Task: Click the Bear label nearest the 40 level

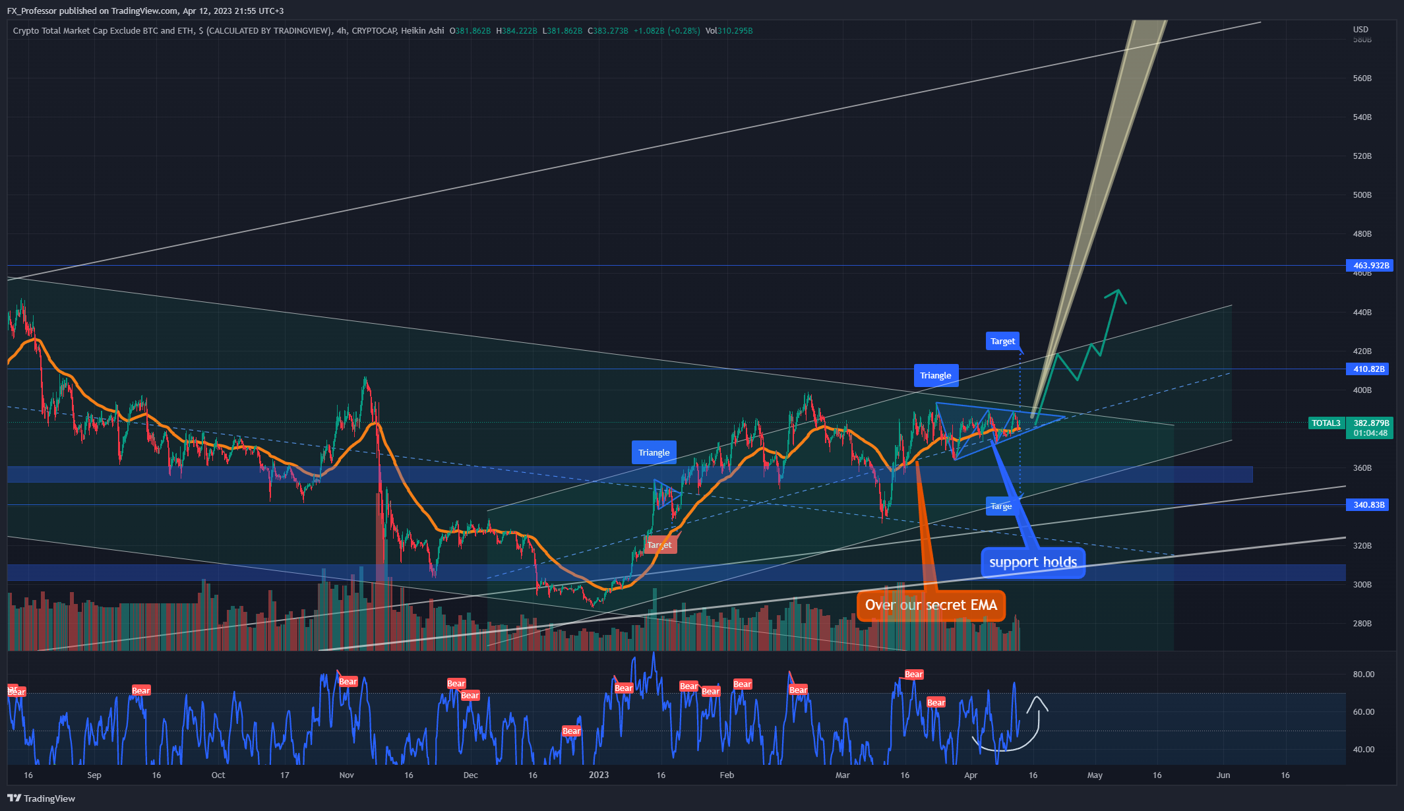Action: (x=571, y=731)
